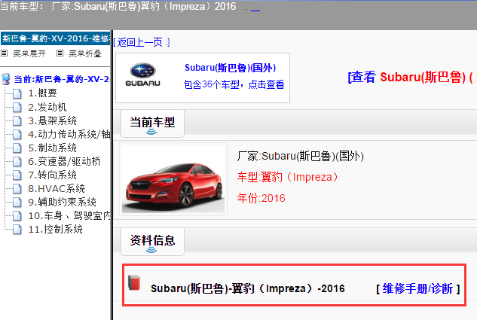Click the text 年份:2016
Viewport: 477px width, 320px height.
261,198
